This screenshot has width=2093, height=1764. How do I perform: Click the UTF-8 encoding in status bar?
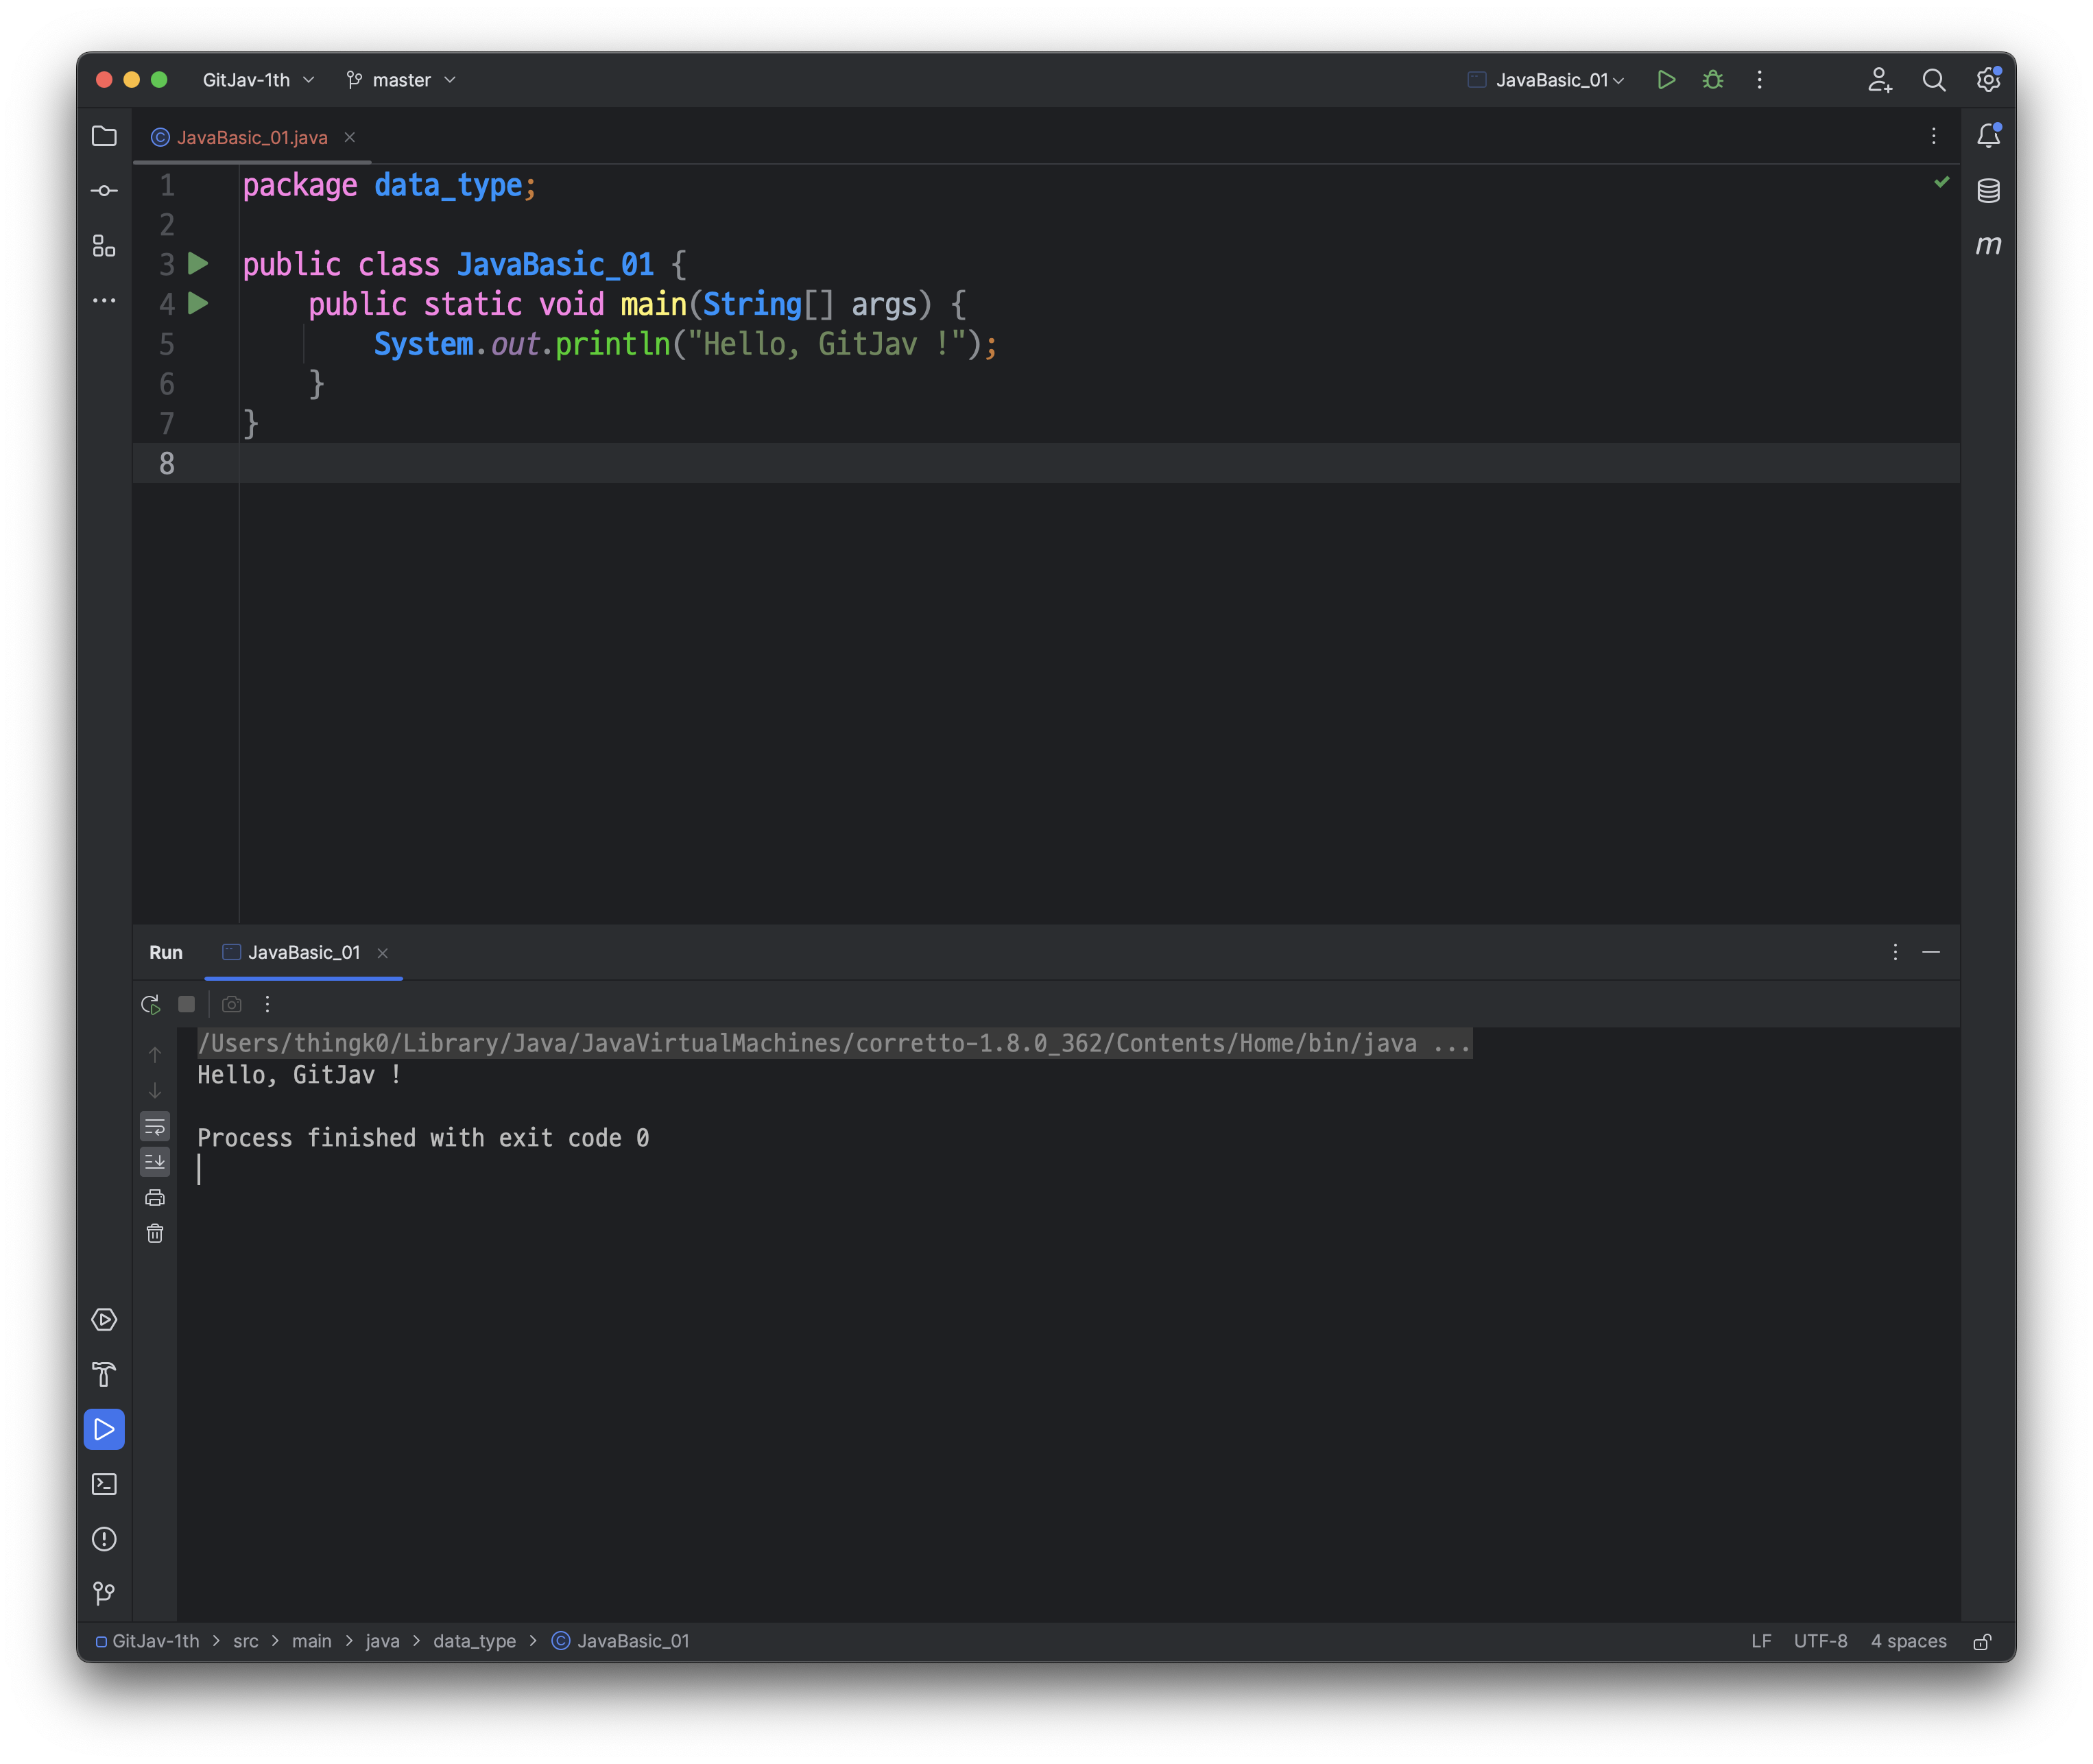point(1820,1642)
